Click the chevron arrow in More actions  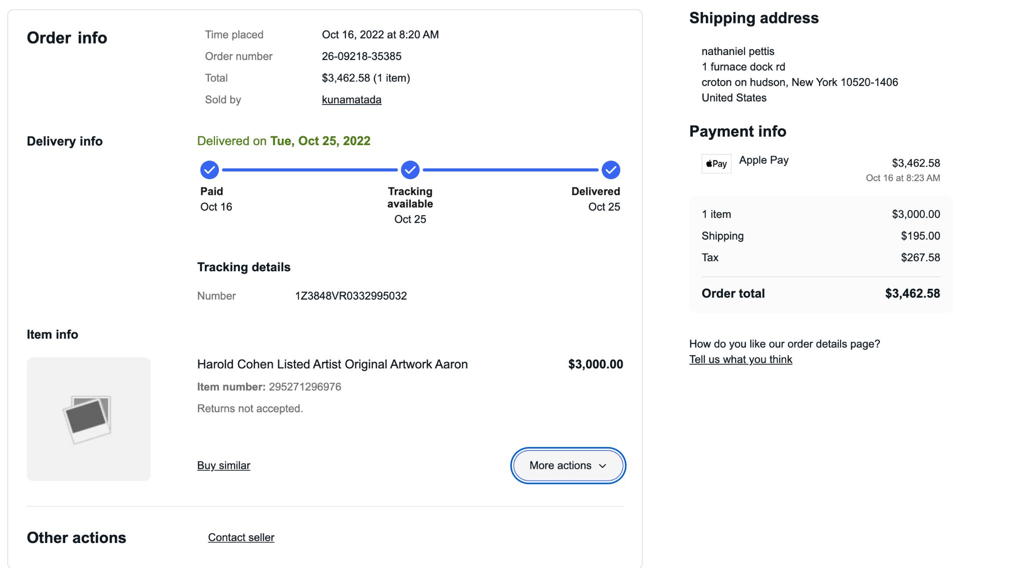603,466
